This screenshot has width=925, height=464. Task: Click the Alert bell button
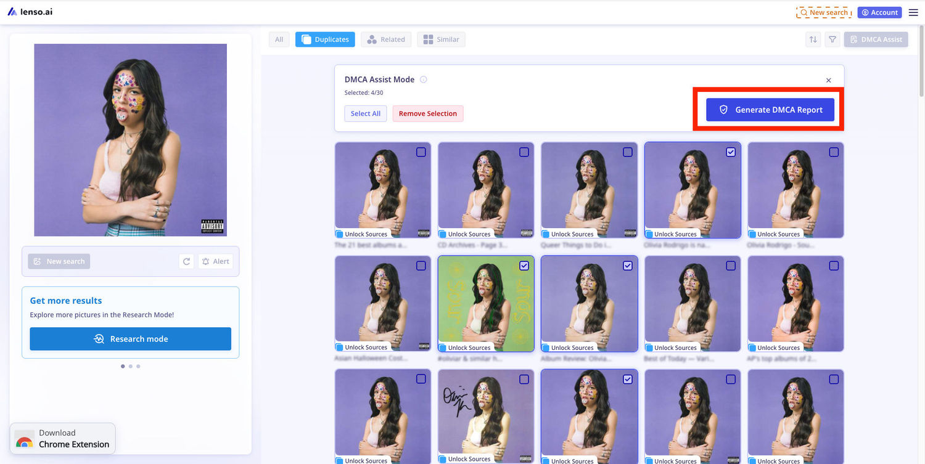point(215,261)
